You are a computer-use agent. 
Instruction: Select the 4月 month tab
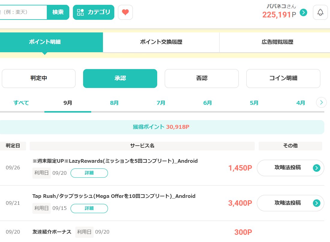[301, 103]
